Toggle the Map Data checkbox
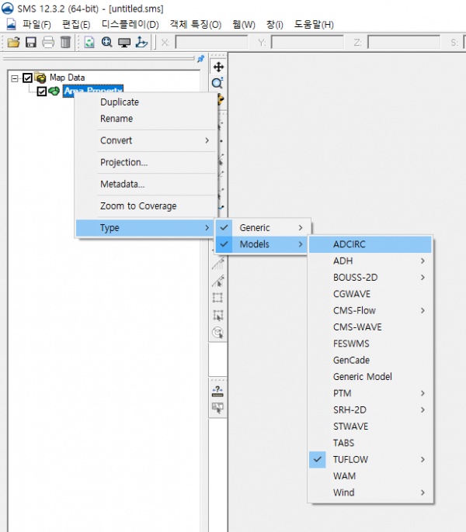The width and height of the screenshot is (466, 532). [x=27, y=78]
